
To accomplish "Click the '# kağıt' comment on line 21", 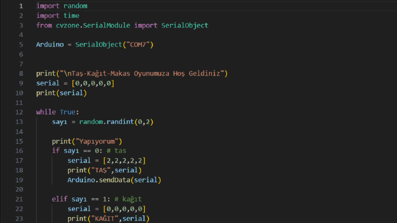I will click(x=128, y=199).
